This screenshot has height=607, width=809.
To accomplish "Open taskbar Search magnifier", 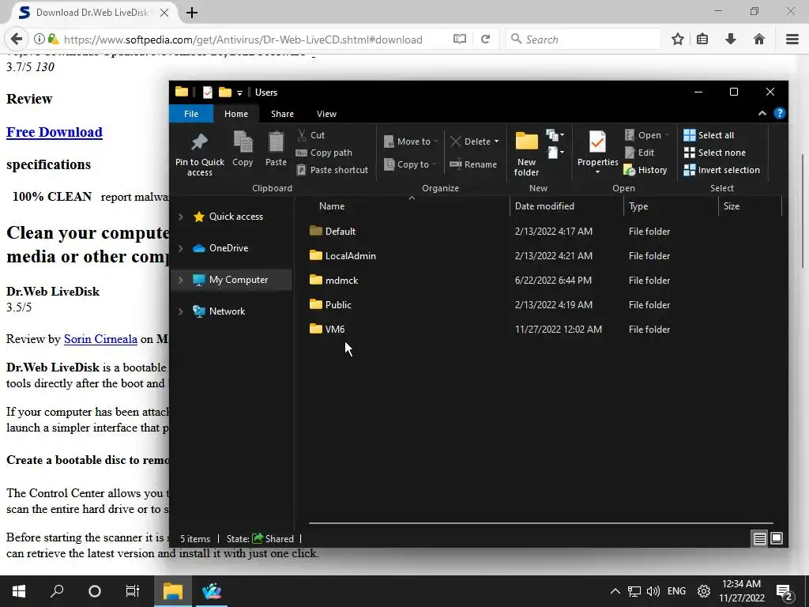I will tap(57, 591).
